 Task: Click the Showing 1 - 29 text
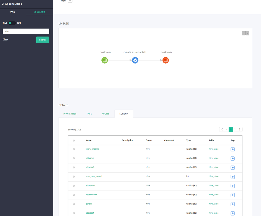[74, 130]
